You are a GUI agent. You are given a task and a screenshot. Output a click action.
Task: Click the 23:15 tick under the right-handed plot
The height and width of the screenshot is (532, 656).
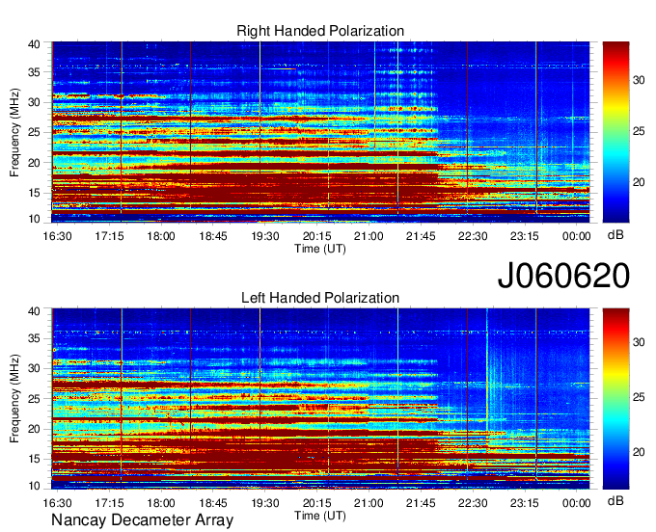(x=524, y=236)
